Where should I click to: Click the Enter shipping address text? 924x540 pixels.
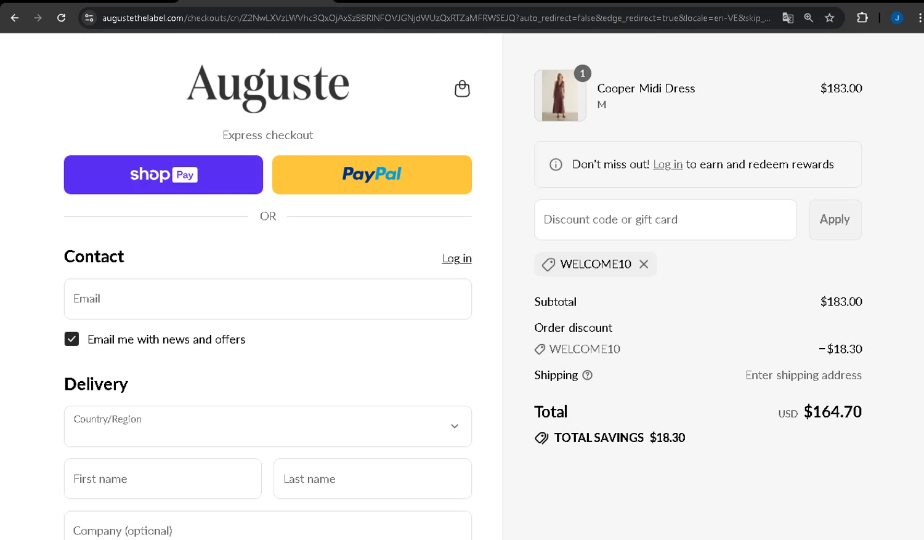(803, 375)
